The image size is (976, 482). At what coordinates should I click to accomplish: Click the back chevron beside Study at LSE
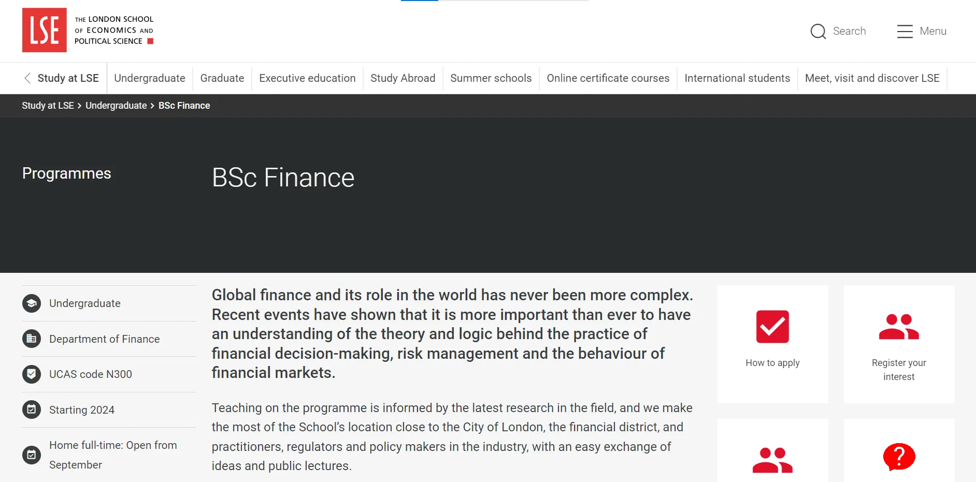pos(27,78)
